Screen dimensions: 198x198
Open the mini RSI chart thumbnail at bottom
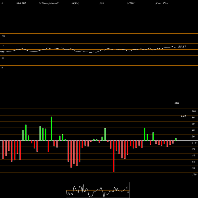pyautogui.click(x=98, y=190)
